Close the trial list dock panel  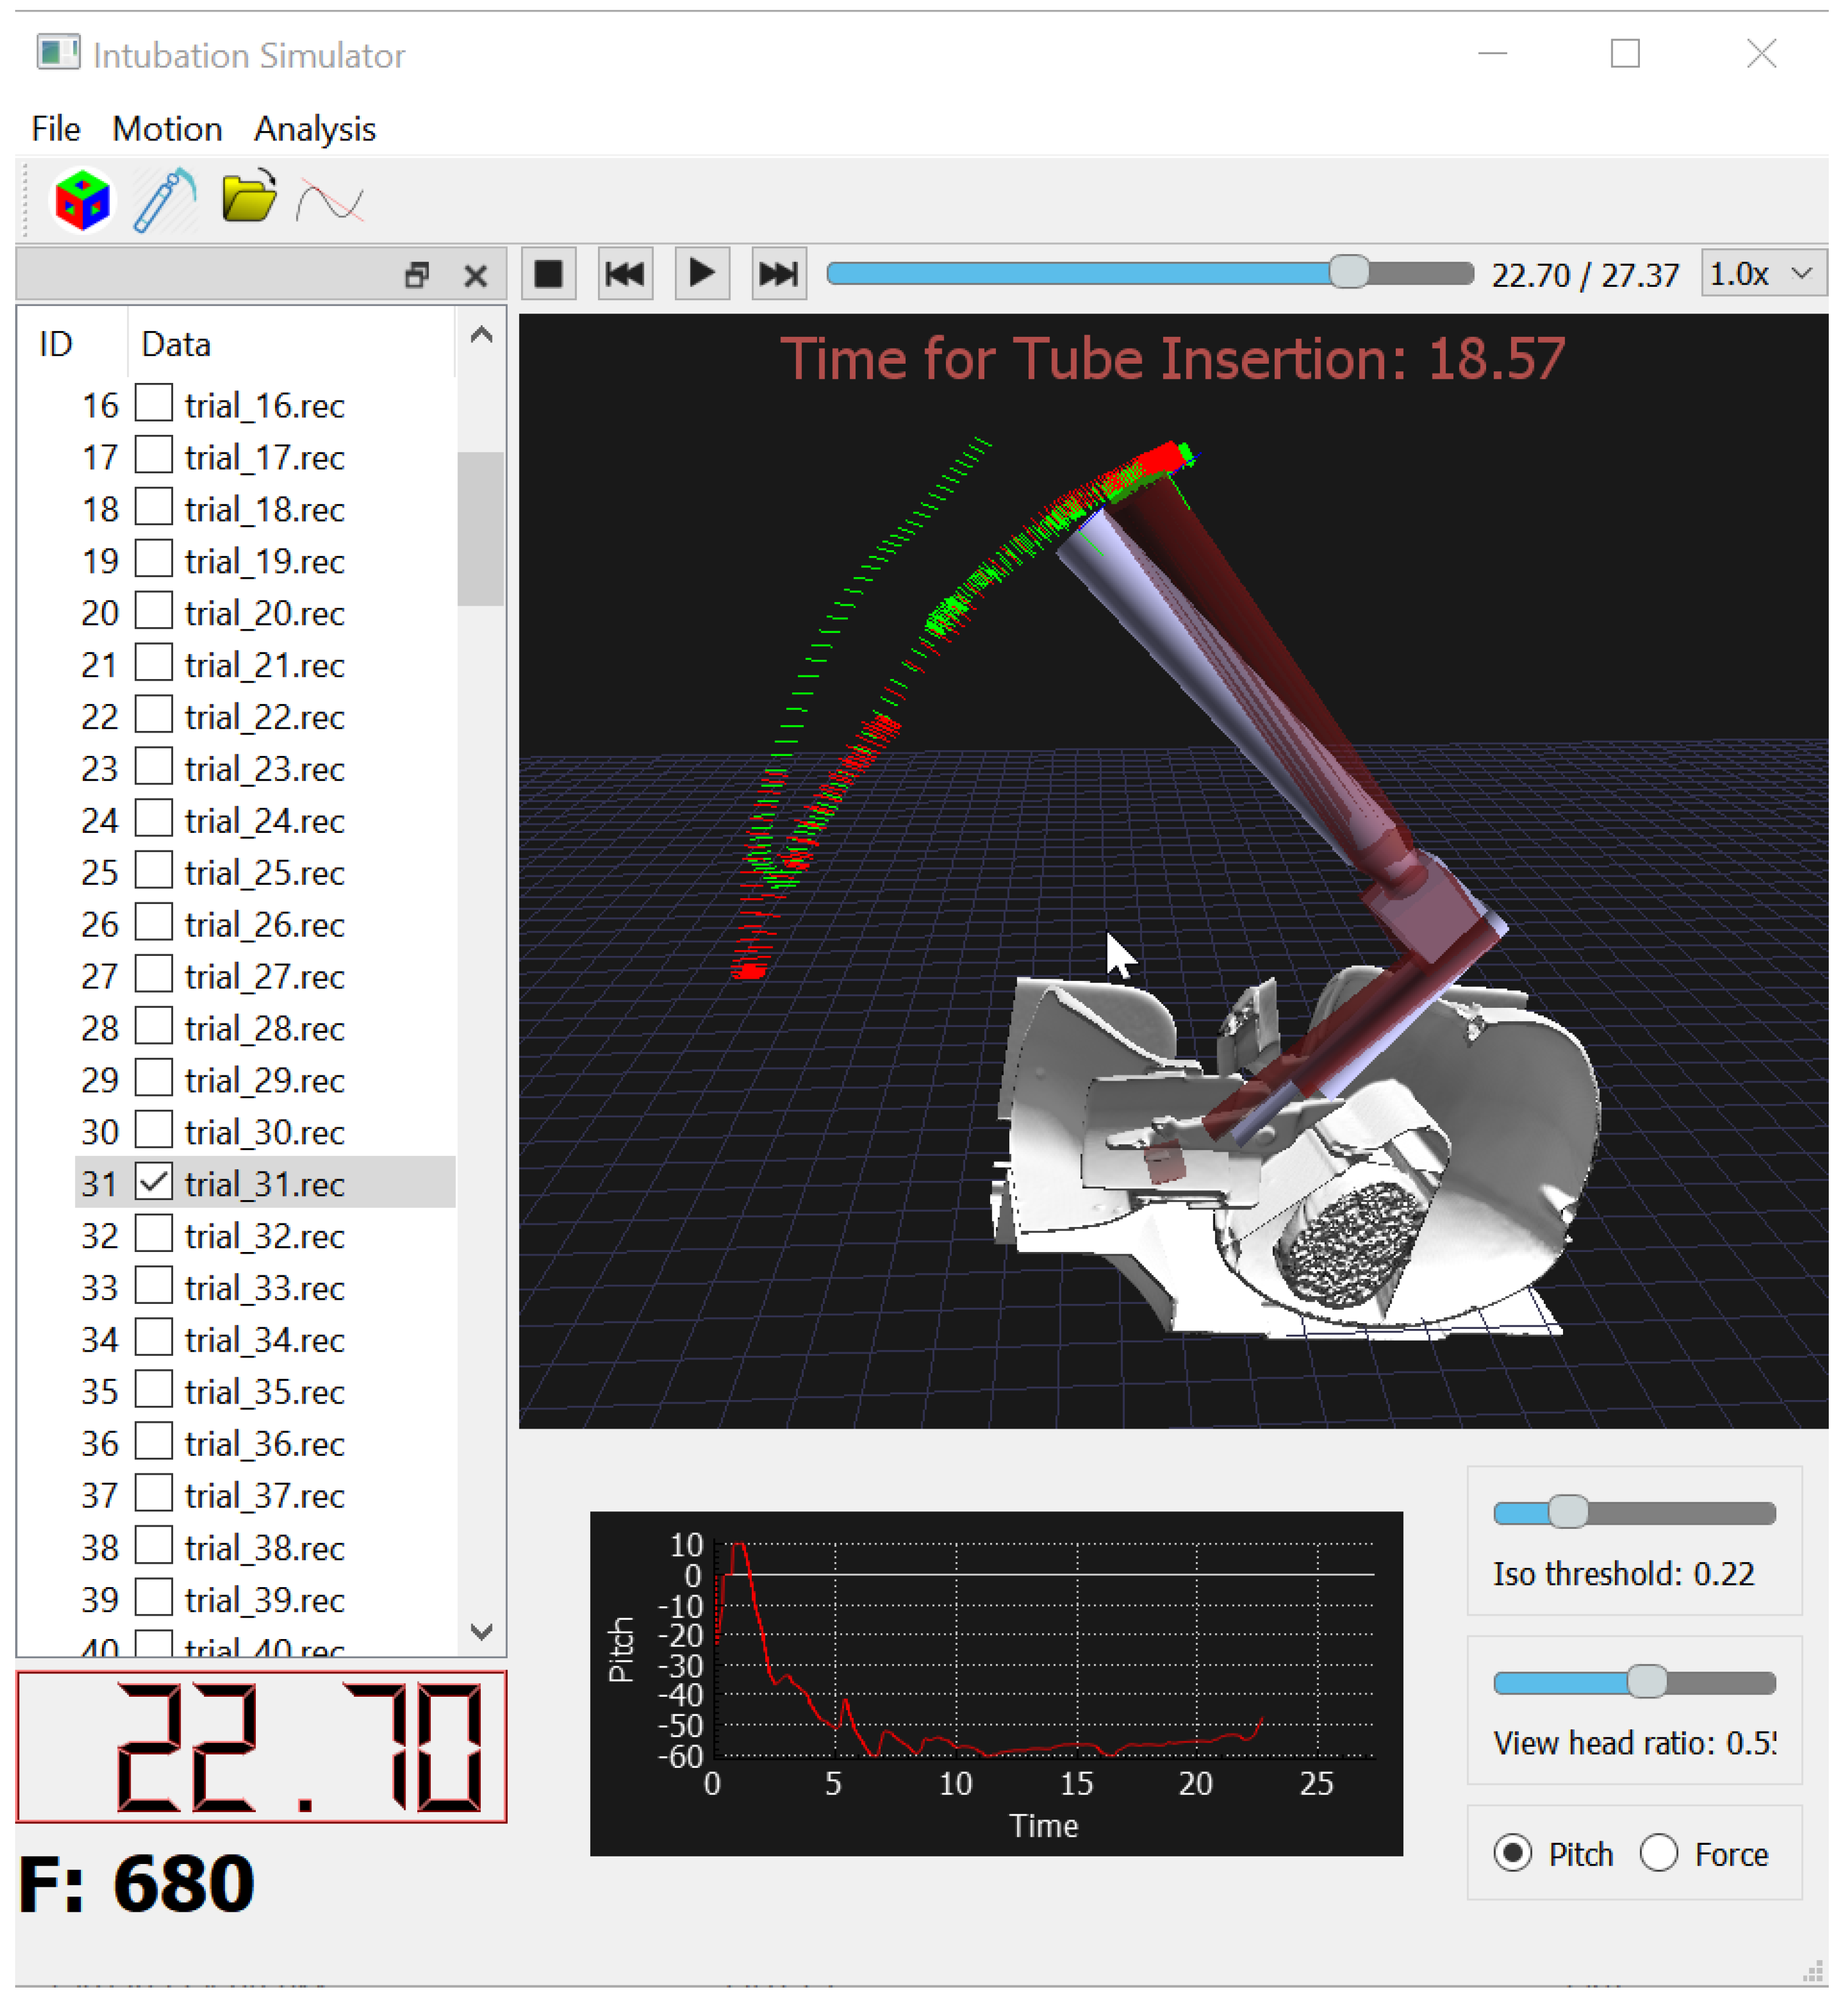[x=476, y=275]
